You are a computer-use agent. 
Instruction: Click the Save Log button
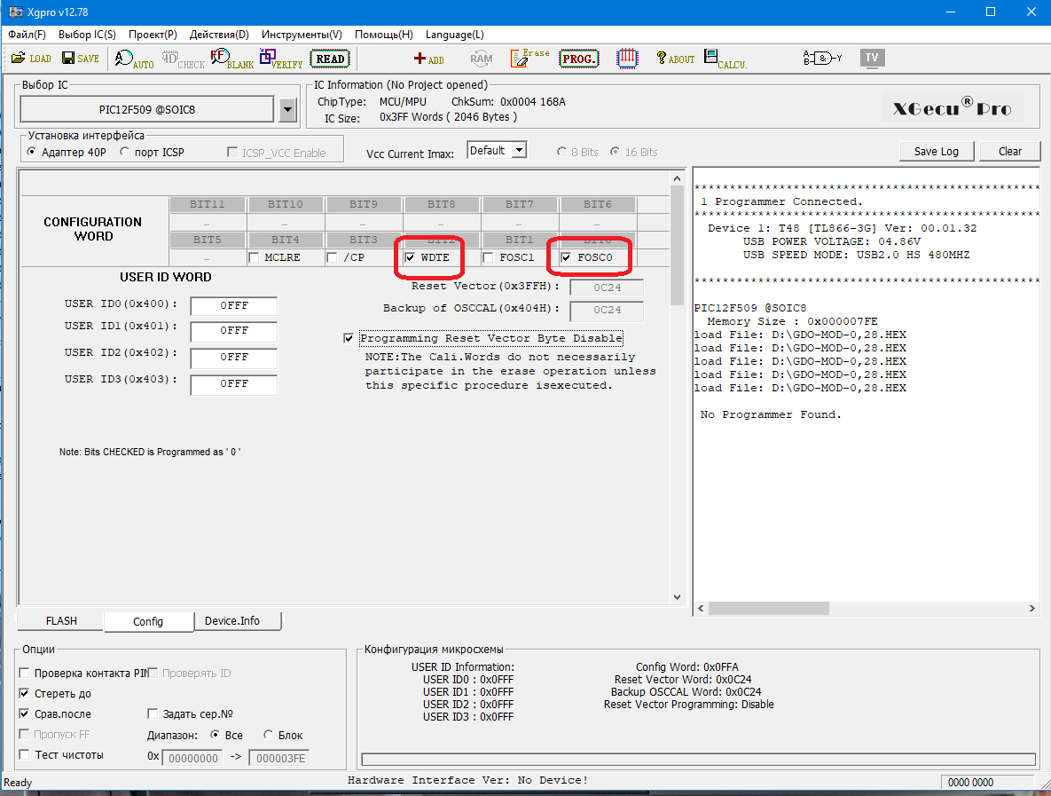936,151
